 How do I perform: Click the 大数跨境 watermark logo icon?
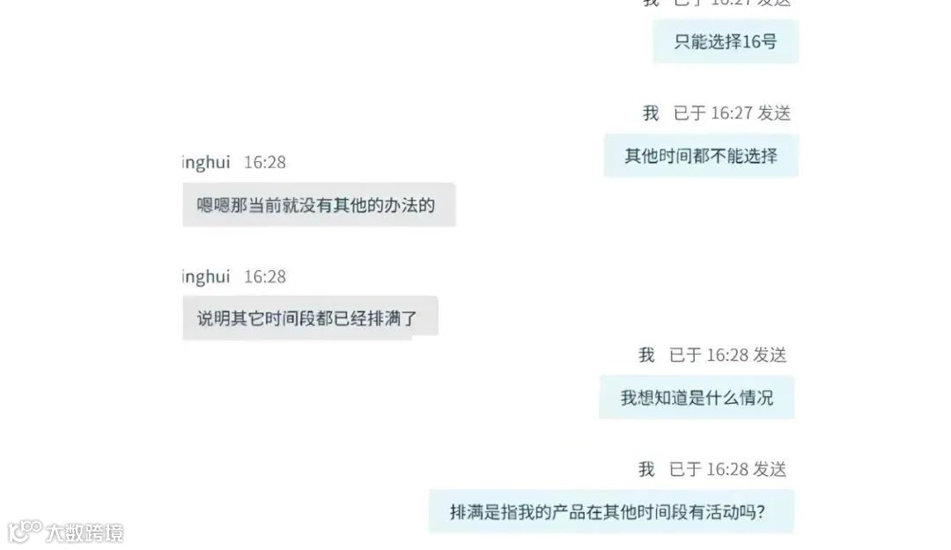(25, 532)
